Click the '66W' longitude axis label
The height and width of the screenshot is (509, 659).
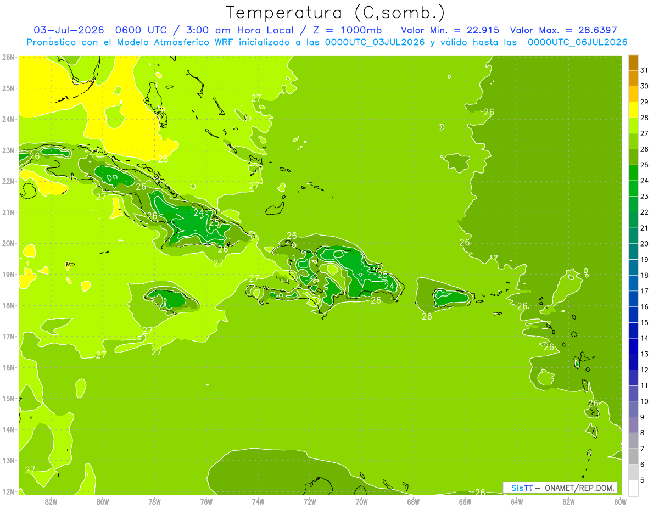465,501
